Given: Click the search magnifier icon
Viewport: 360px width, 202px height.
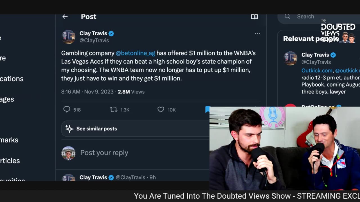Looking at the screenshot, I should (287, 17).
